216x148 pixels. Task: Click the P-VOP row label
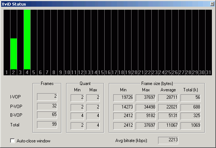click(16, 106)
